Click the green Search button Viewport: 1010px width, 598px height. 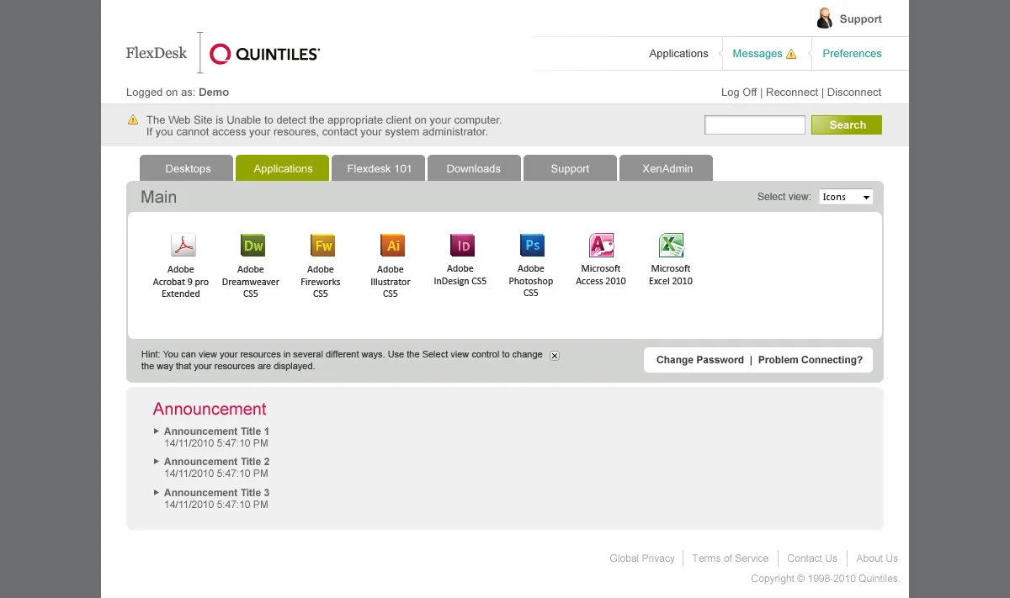point(847,124)
